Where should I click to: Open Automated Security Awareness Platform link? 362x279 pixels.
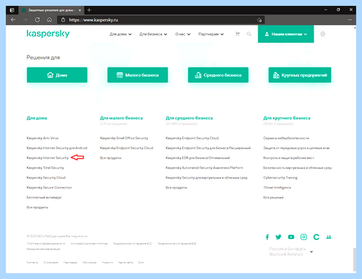pos(205,168)
